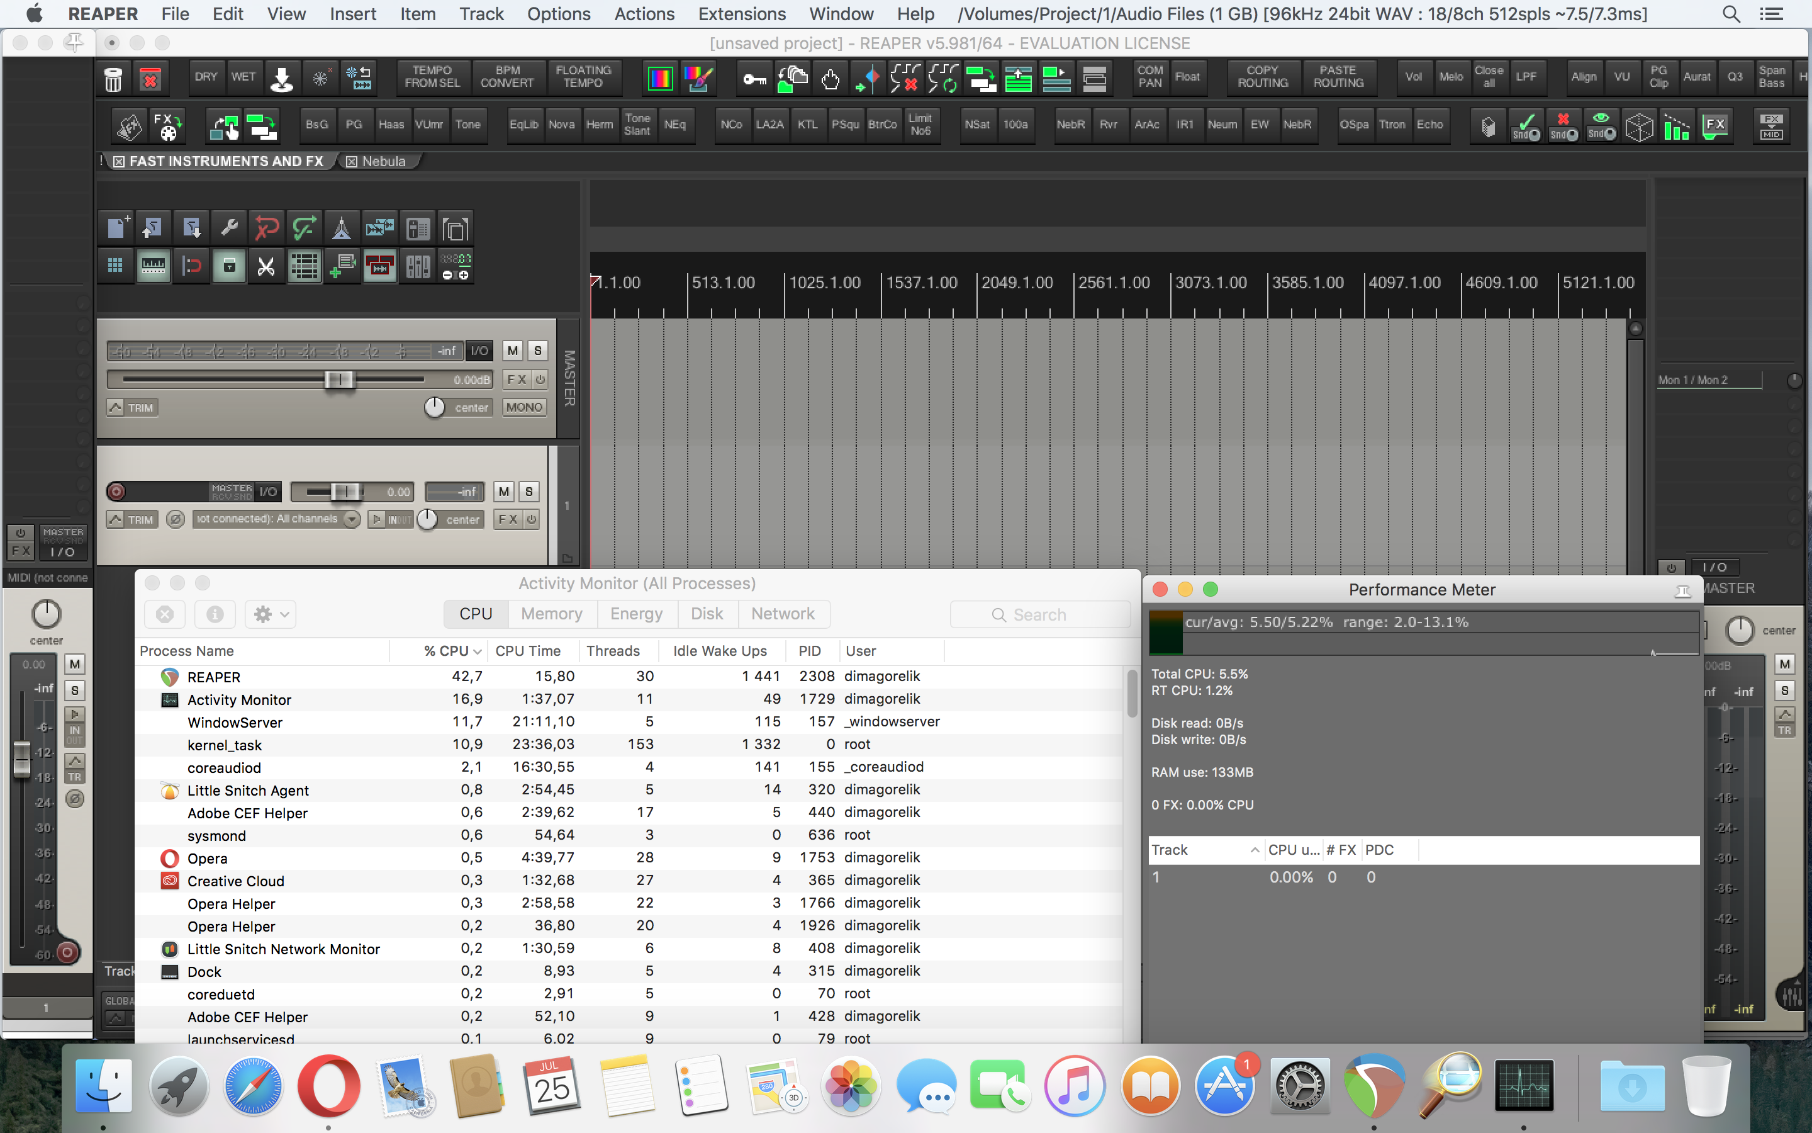Arm track 1 record button
Viewport: 1812px width, 1133px height.
point(116,492)
